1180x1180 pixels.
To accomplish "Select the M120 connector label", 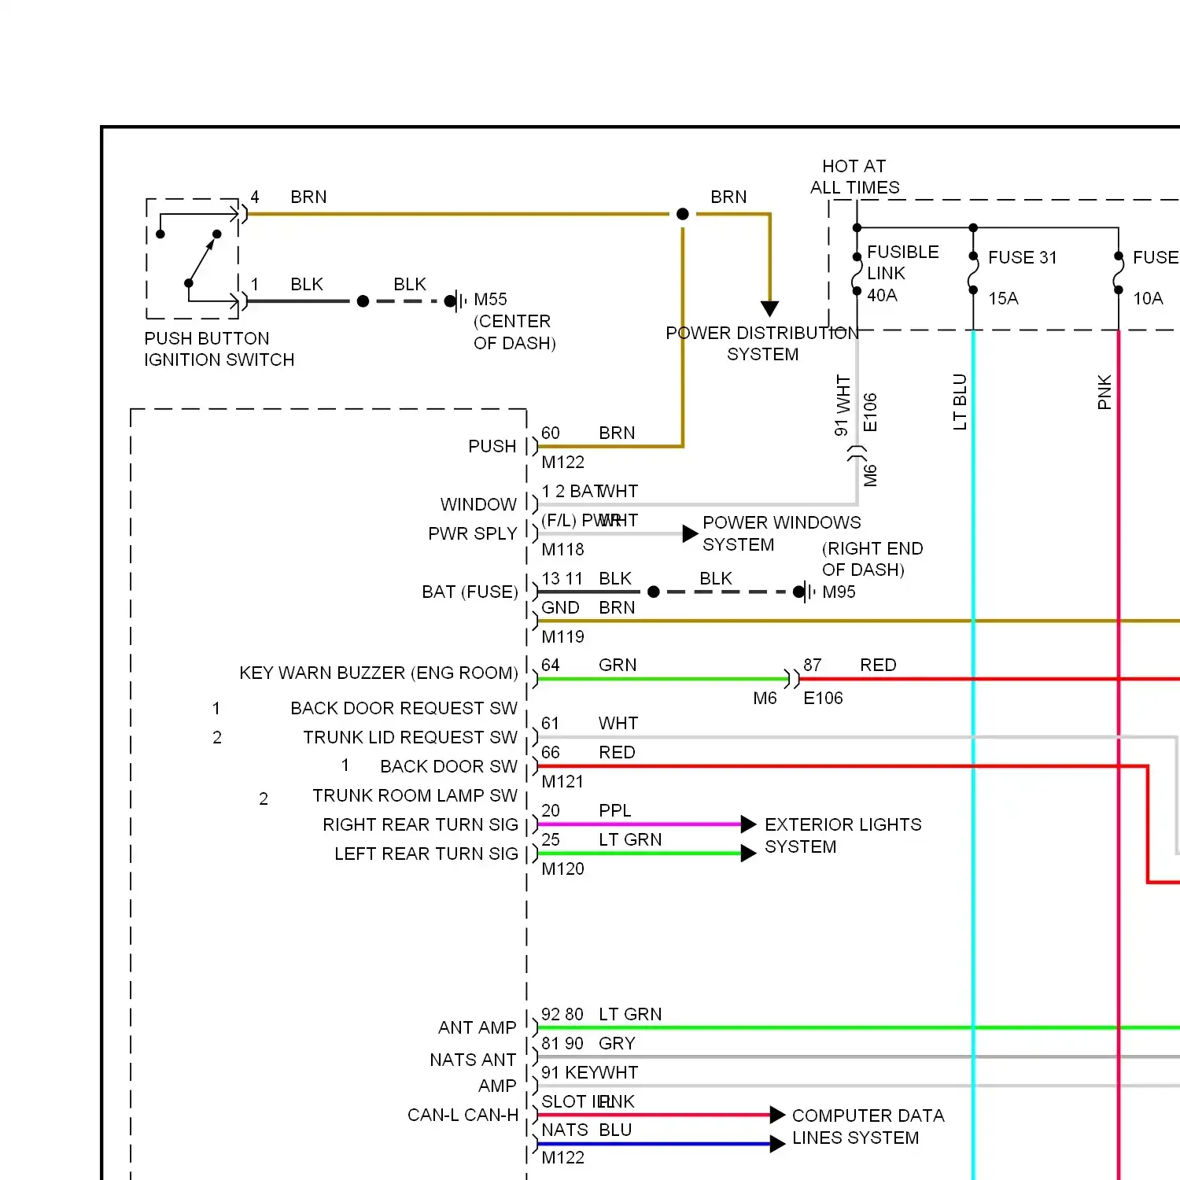I will pyautogui.click(x=562, y=869).
